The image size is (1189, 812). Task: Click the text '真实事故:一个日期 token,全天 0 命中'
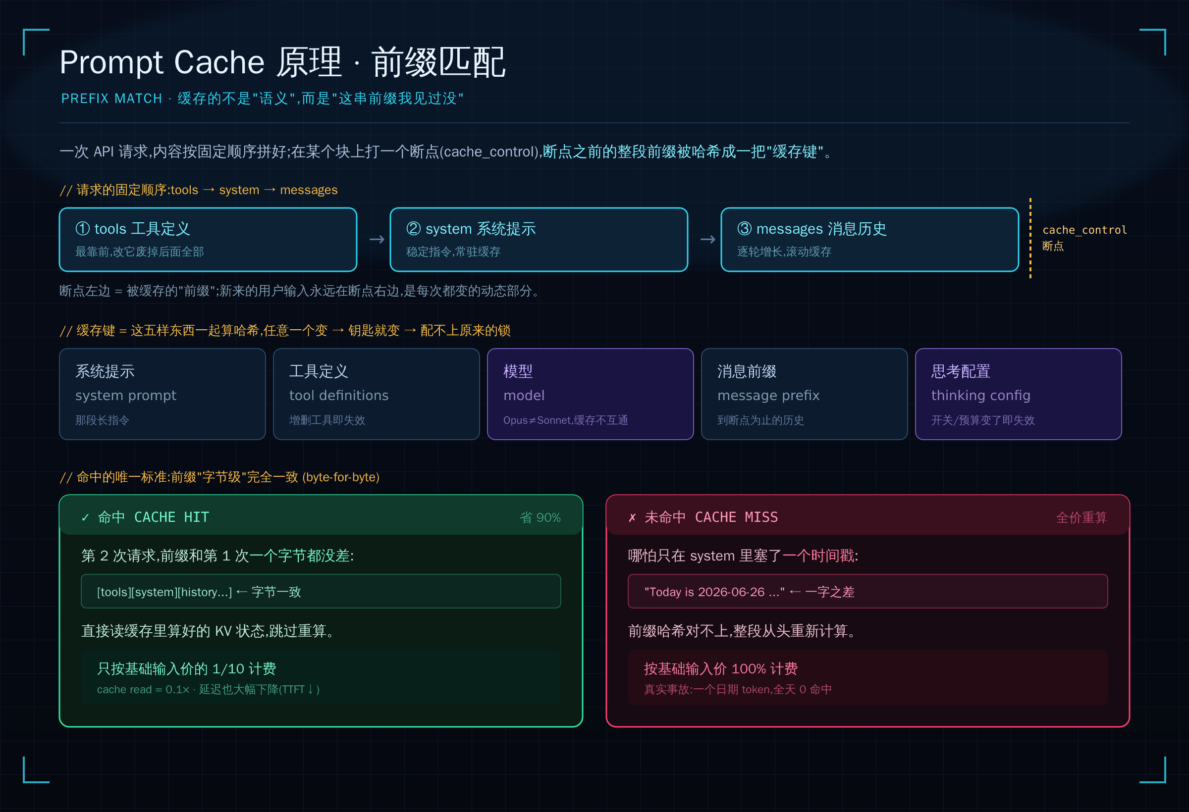coord(738,689)
